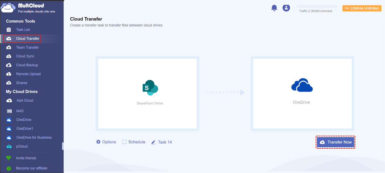Open the Task List icon

click(9, 30)
